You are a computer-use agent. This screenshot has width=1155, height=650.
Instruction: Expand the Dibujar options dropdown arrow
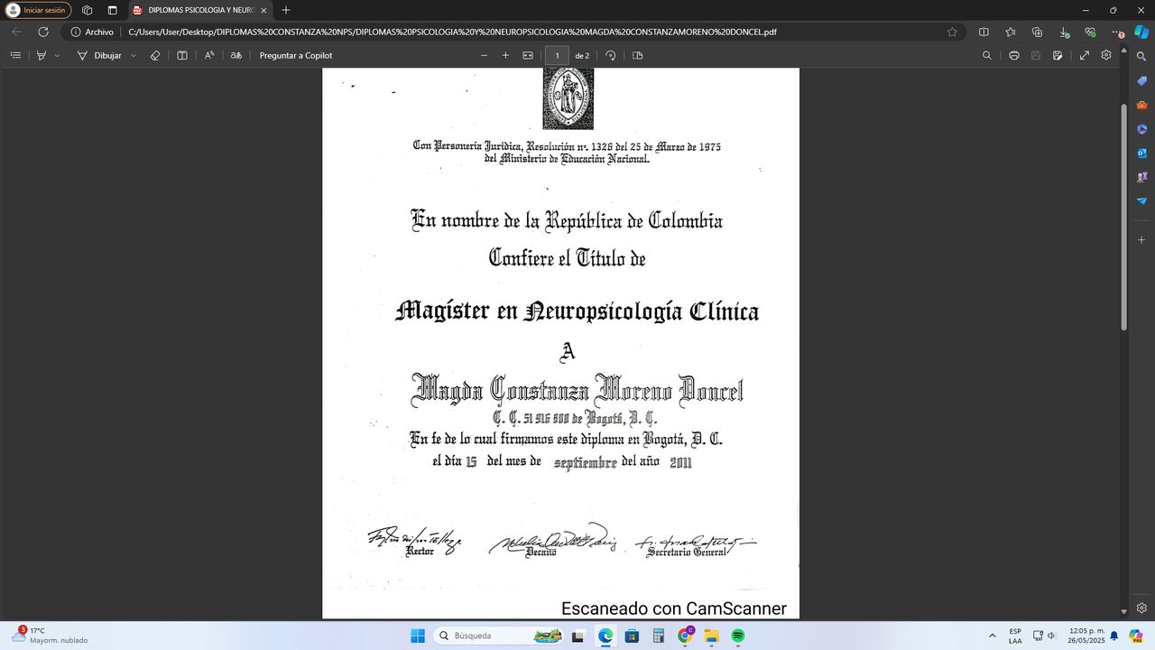point(134,55)
